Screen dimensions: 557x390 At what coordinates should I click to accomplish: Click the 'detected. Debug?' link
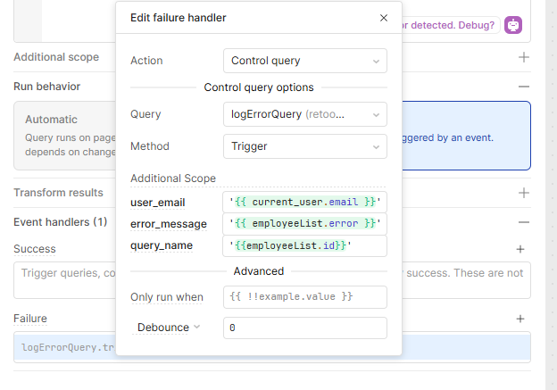click(x=453, y=25)
